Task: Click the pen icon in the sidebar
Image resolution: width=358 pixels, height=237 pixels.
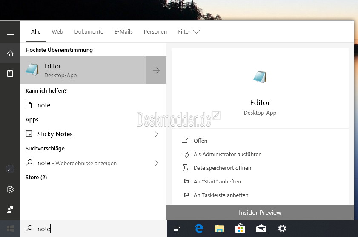Action: click(x=10, y=169)
